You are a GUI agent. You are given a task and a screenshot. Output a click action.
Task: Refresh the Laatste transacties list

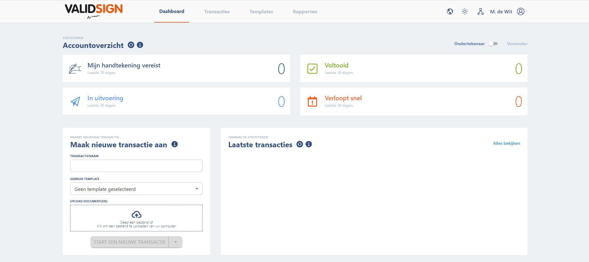[300, 144]
